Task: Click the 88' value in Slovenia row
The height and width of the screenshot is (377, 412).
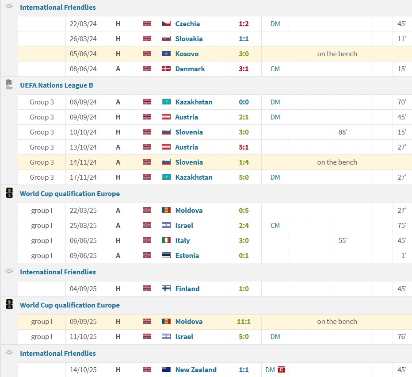Action: coord(343,132)
